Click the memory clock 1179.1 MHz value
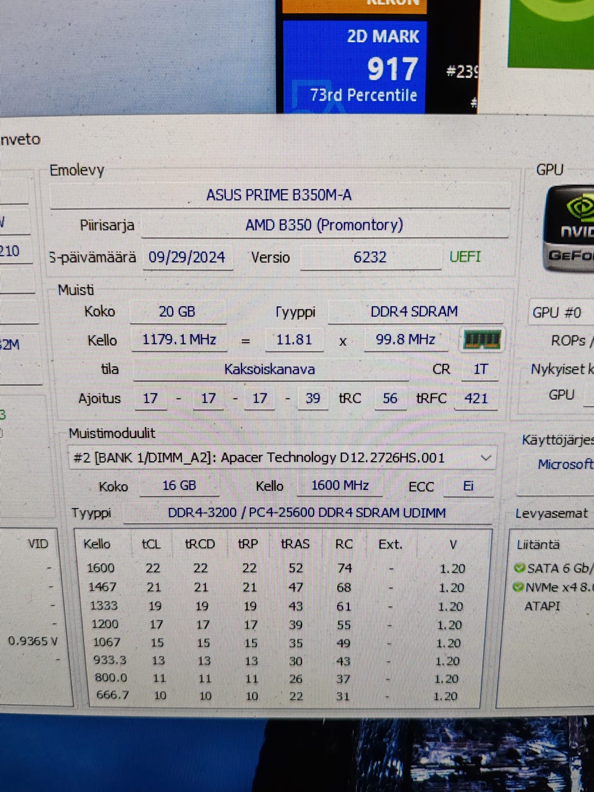The image size is (594, 792). [x=179, y=340]
